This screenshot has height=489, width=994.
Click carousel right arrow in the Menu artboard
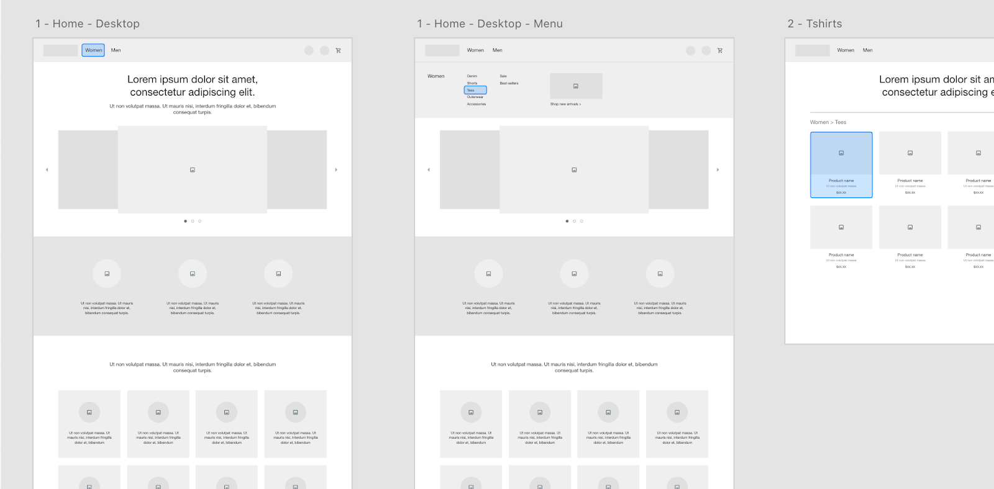pos(718,169)
